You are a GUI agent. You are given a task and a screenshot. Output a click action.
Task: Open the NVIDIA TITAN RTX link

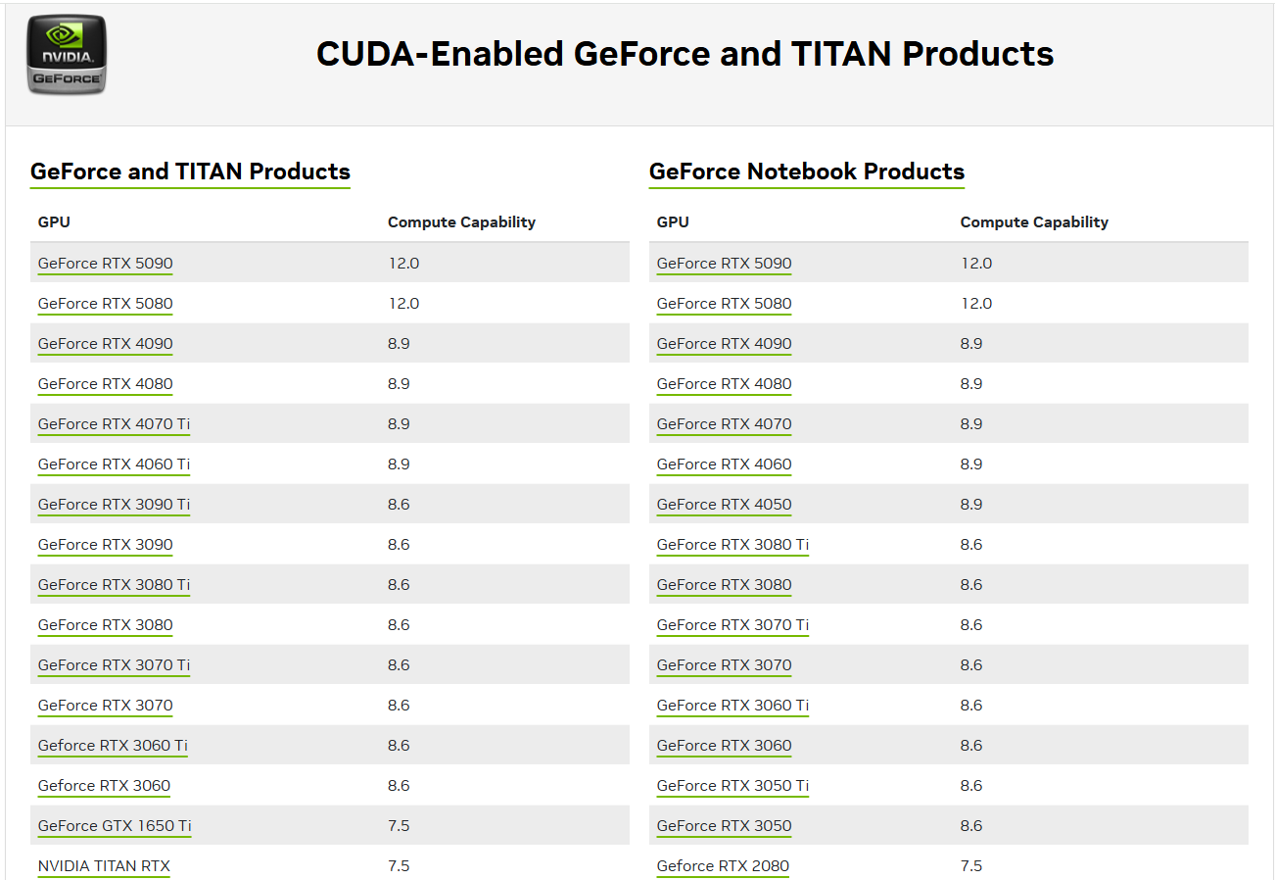104,865
